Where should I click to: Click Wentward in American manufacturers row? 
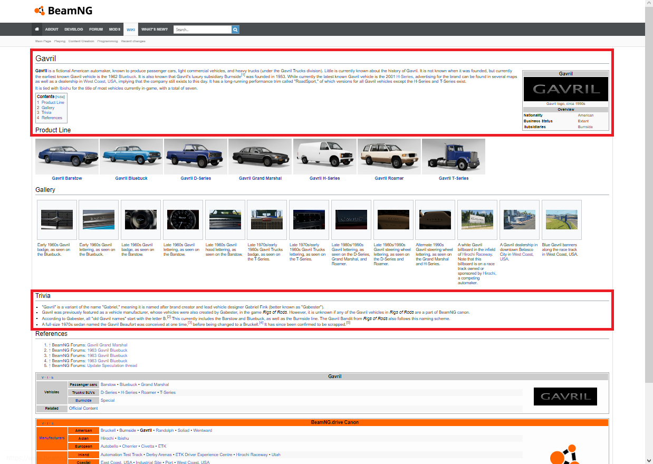(203, 430)
